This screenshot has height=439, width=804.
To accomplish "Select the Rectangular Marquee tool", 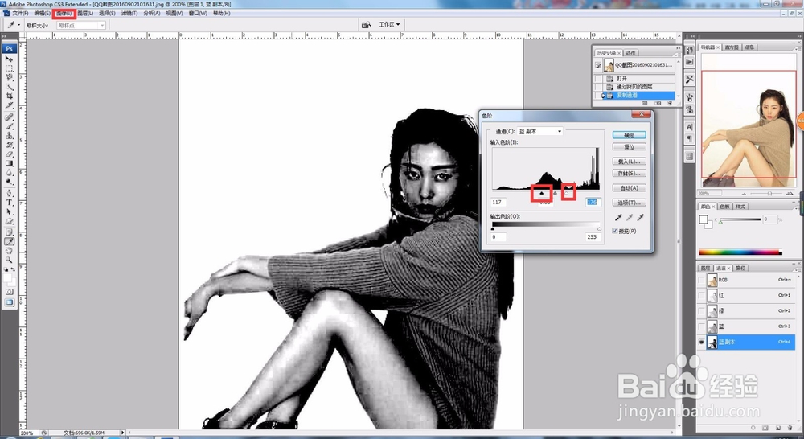I will (9, 68).
